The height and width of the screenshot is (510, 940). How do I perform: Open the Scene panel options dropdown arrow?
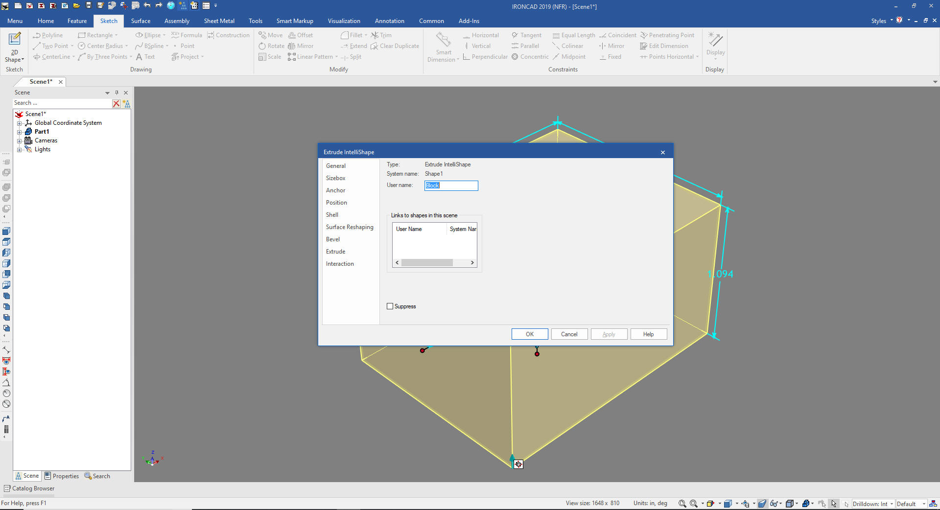(107, 93)
